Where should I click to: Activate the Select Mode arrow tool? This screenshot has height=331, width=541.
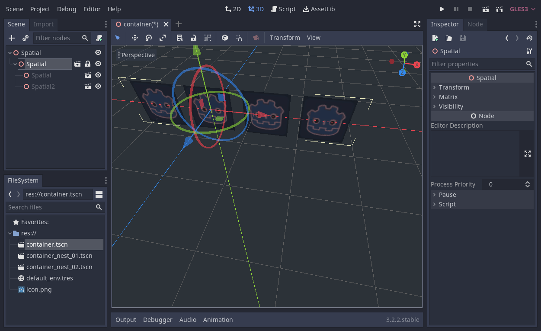(118, 38)
